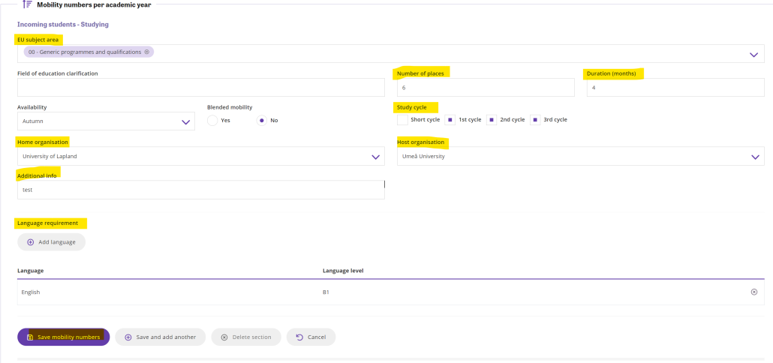The width and height of the screenshot is (773, 363).
Task: Expand the Host organisation dropdown
Action: point(755,157)
